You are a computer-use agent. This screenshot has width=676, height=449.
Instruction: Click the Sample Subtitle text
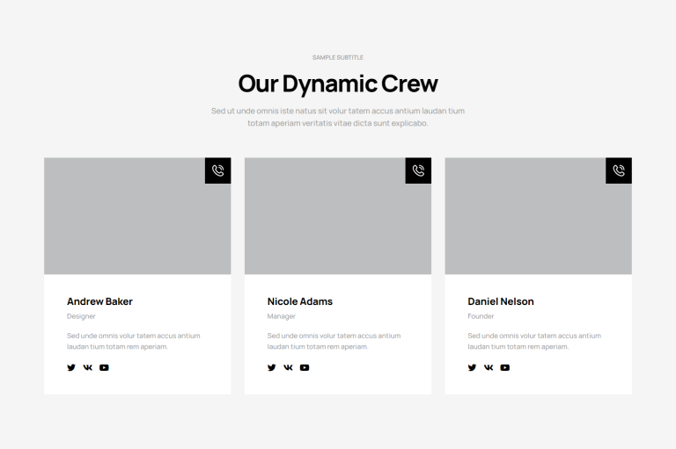[x=338, y=57]
